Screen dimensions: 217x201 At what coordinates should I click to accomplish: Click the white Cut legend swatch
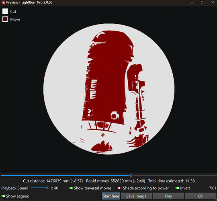pos(5,11)
